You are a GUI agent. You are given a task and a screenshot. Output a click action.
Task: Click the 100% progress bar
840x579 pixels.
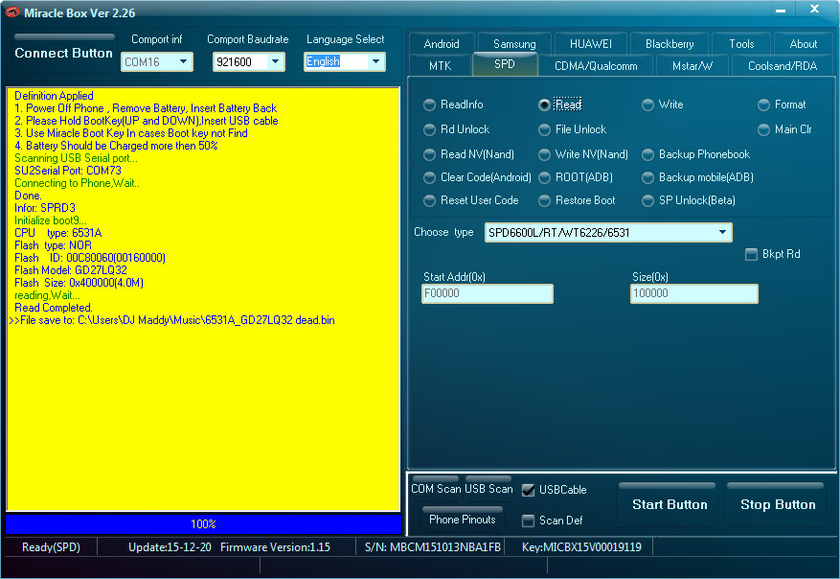pyautogui.click(x=204, y=524)
